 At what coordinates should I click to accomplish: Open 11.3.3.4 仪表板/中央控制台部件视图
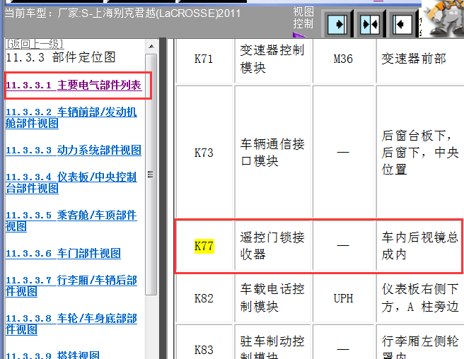(71, 183)
